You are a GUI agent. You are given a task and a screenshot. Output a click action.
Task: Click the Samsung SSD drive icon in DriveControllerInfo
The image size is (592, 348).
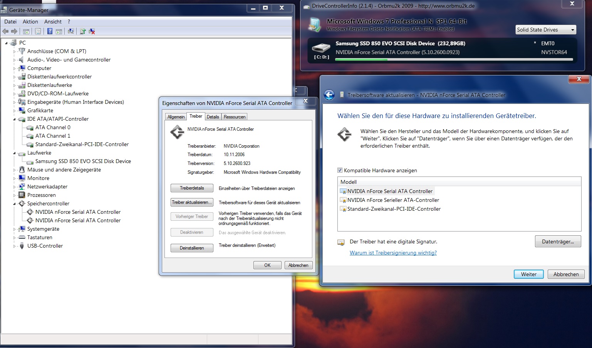321,48
